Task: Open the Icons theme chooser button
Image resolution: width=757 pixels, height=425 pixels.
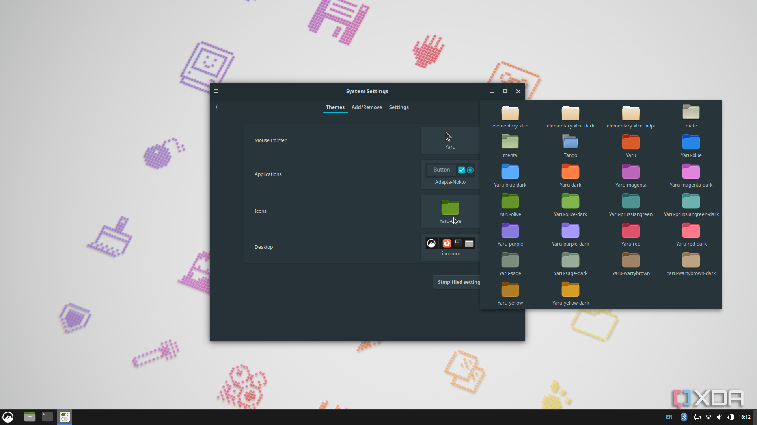Action: pos(450,211)
